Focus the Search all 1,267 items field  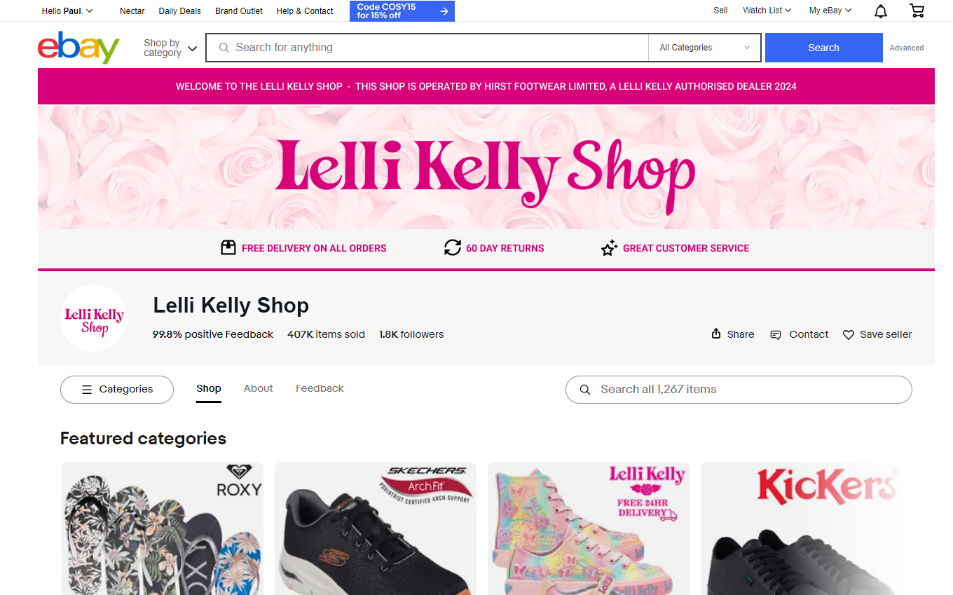pyautogui.click(x=739, y=390)
